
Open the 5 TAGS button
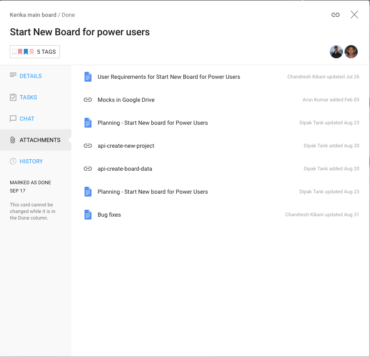[x=35, y=52]
